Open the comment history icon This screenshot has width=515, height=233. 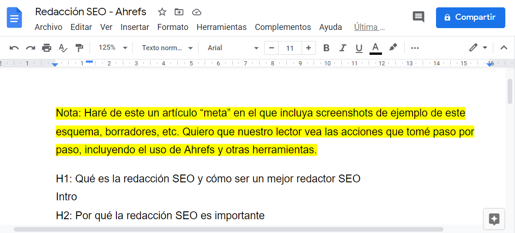[x=418, y=17]
